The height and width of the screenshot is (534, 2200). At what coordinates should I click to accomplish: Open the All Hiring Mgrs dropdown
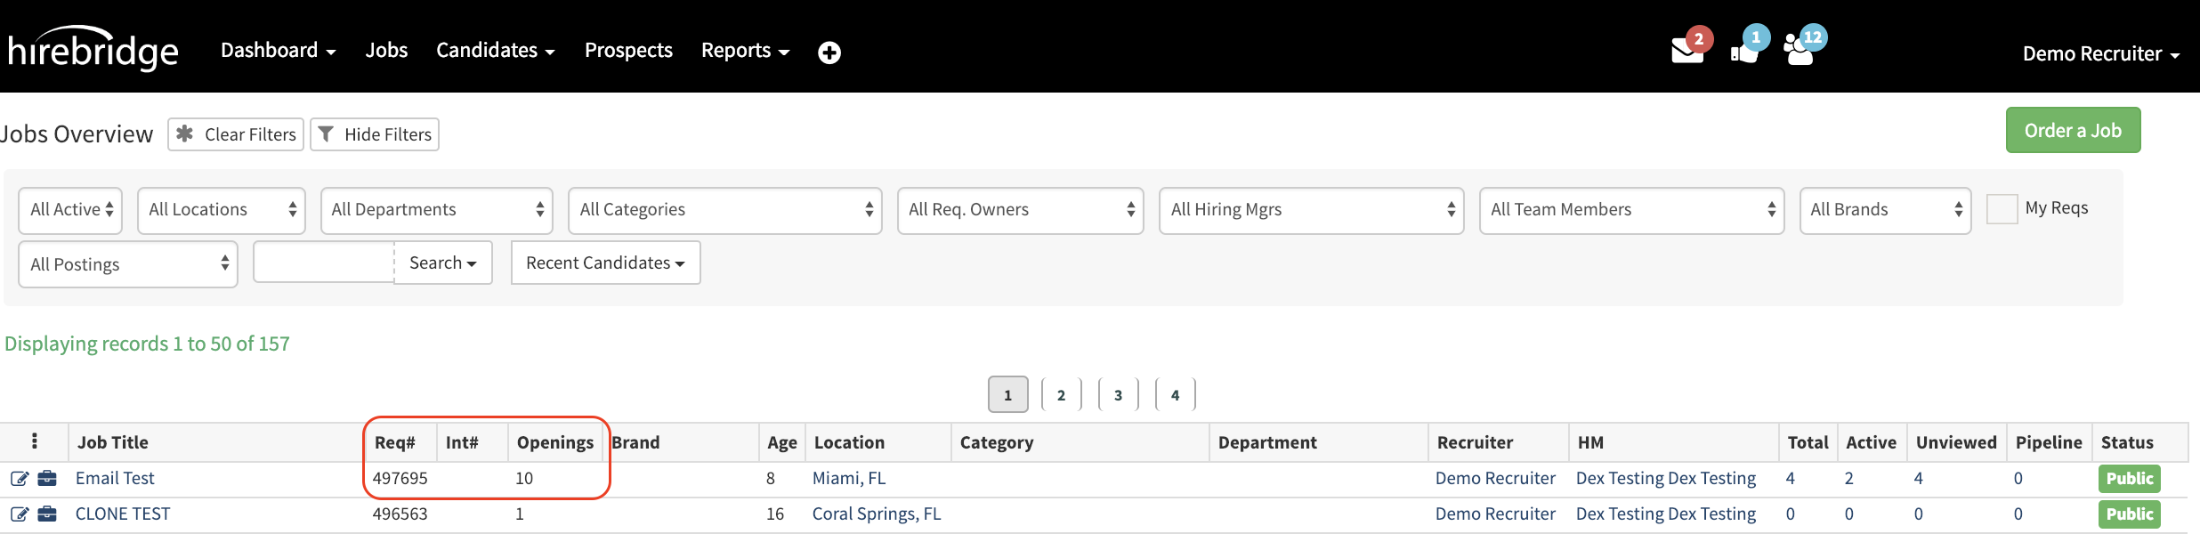coord(1312,210)
